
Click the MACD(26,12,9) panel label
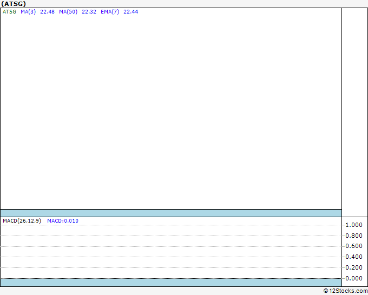coord(22,221)
